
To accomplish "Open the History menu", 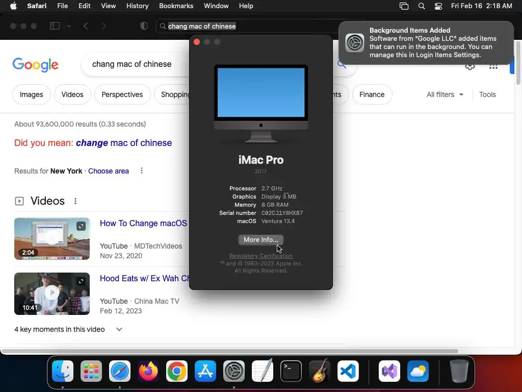I will pyautogui.click(x=137, y=6).
